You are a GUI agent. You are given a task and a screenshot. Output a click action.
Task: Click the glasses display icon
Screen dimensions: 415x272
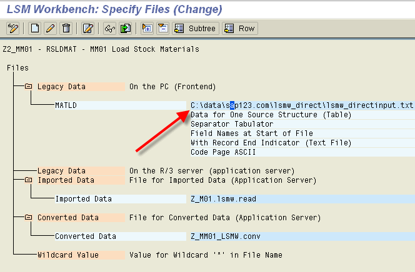(110, 28)
